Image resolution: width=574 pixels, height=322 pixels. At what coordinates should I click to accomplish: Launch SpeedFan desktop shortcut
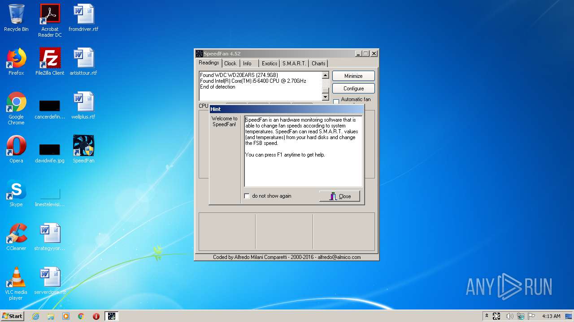tap(83, 149)
